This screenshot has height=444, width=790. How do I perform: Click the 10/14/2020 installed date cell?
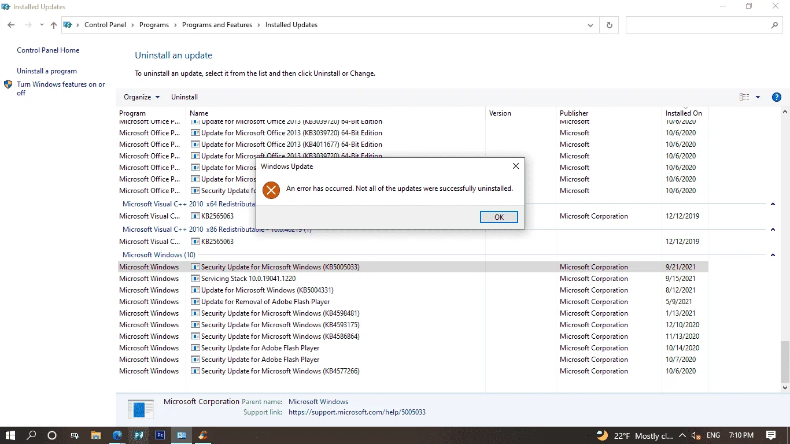682,348
